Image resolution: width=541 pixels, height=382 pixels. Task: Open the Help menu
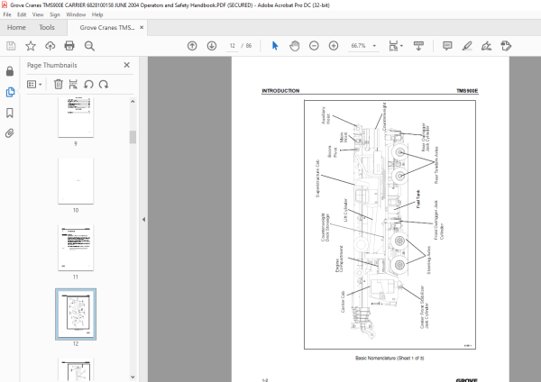tap(97, 14)
